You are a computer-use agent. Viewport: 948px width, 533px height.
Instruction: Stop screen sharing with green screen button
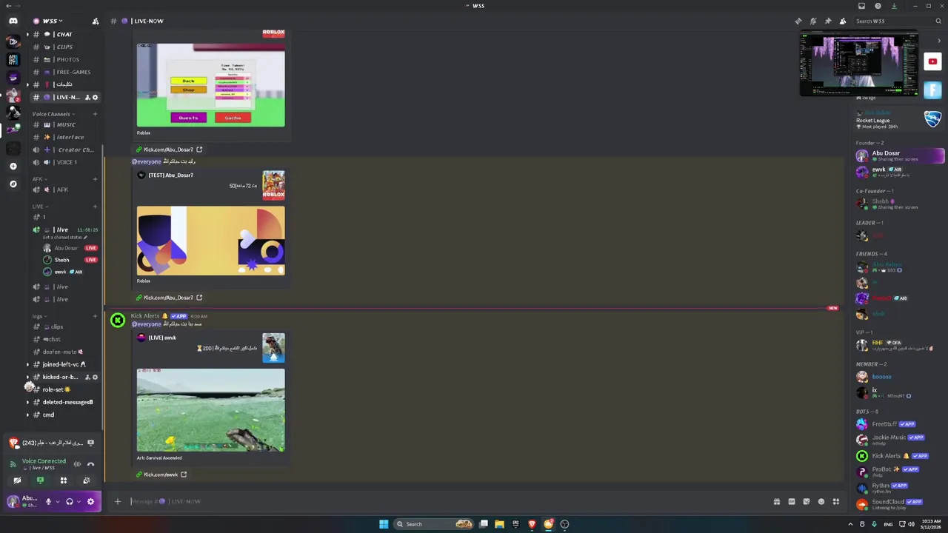[40, 480]
